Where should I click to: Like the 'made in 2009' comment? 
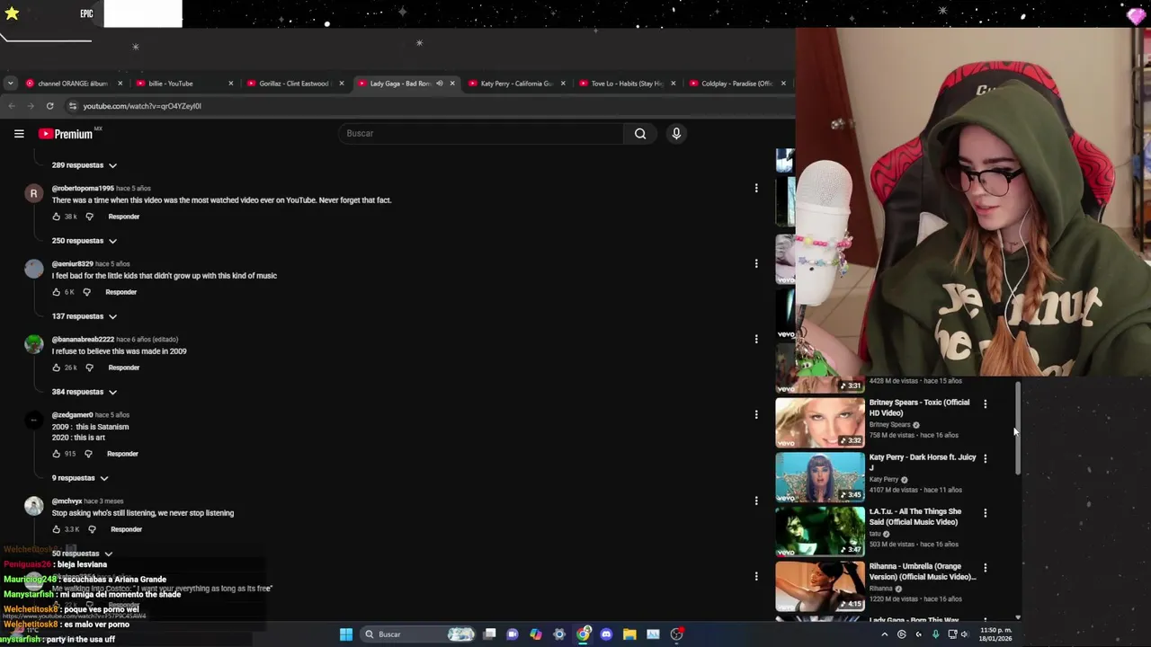(56, 368)
